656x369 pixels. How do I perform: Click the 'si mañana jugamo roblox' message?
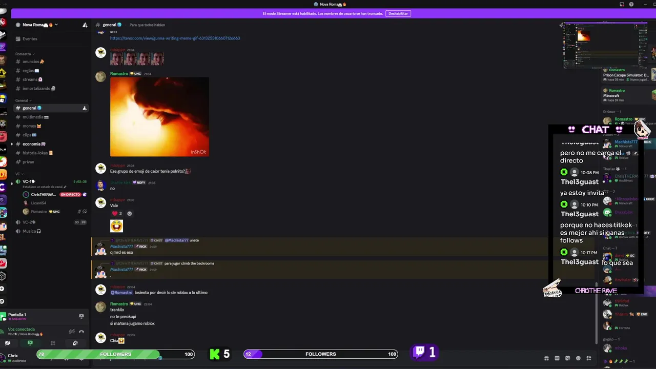132,323
